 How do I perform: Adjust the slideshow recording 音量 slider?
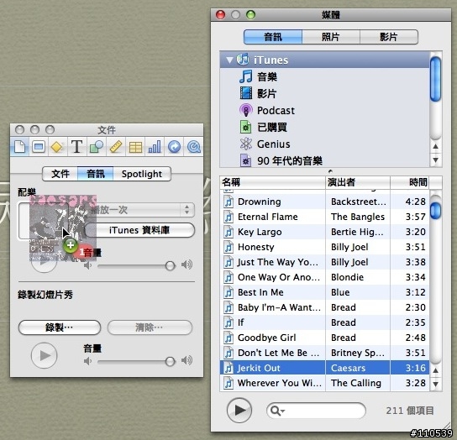pyautogui.click(x=170, y=362)
